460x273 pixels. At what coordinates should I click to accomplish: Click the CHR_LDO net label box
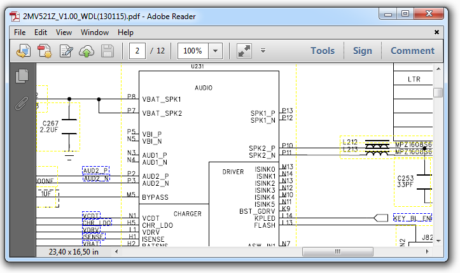tap(97, 223)
